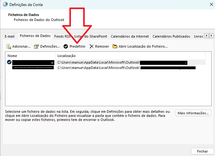215x156 pixels.
Task: Click the Remover X icon
Action: (x=92, y=46)
